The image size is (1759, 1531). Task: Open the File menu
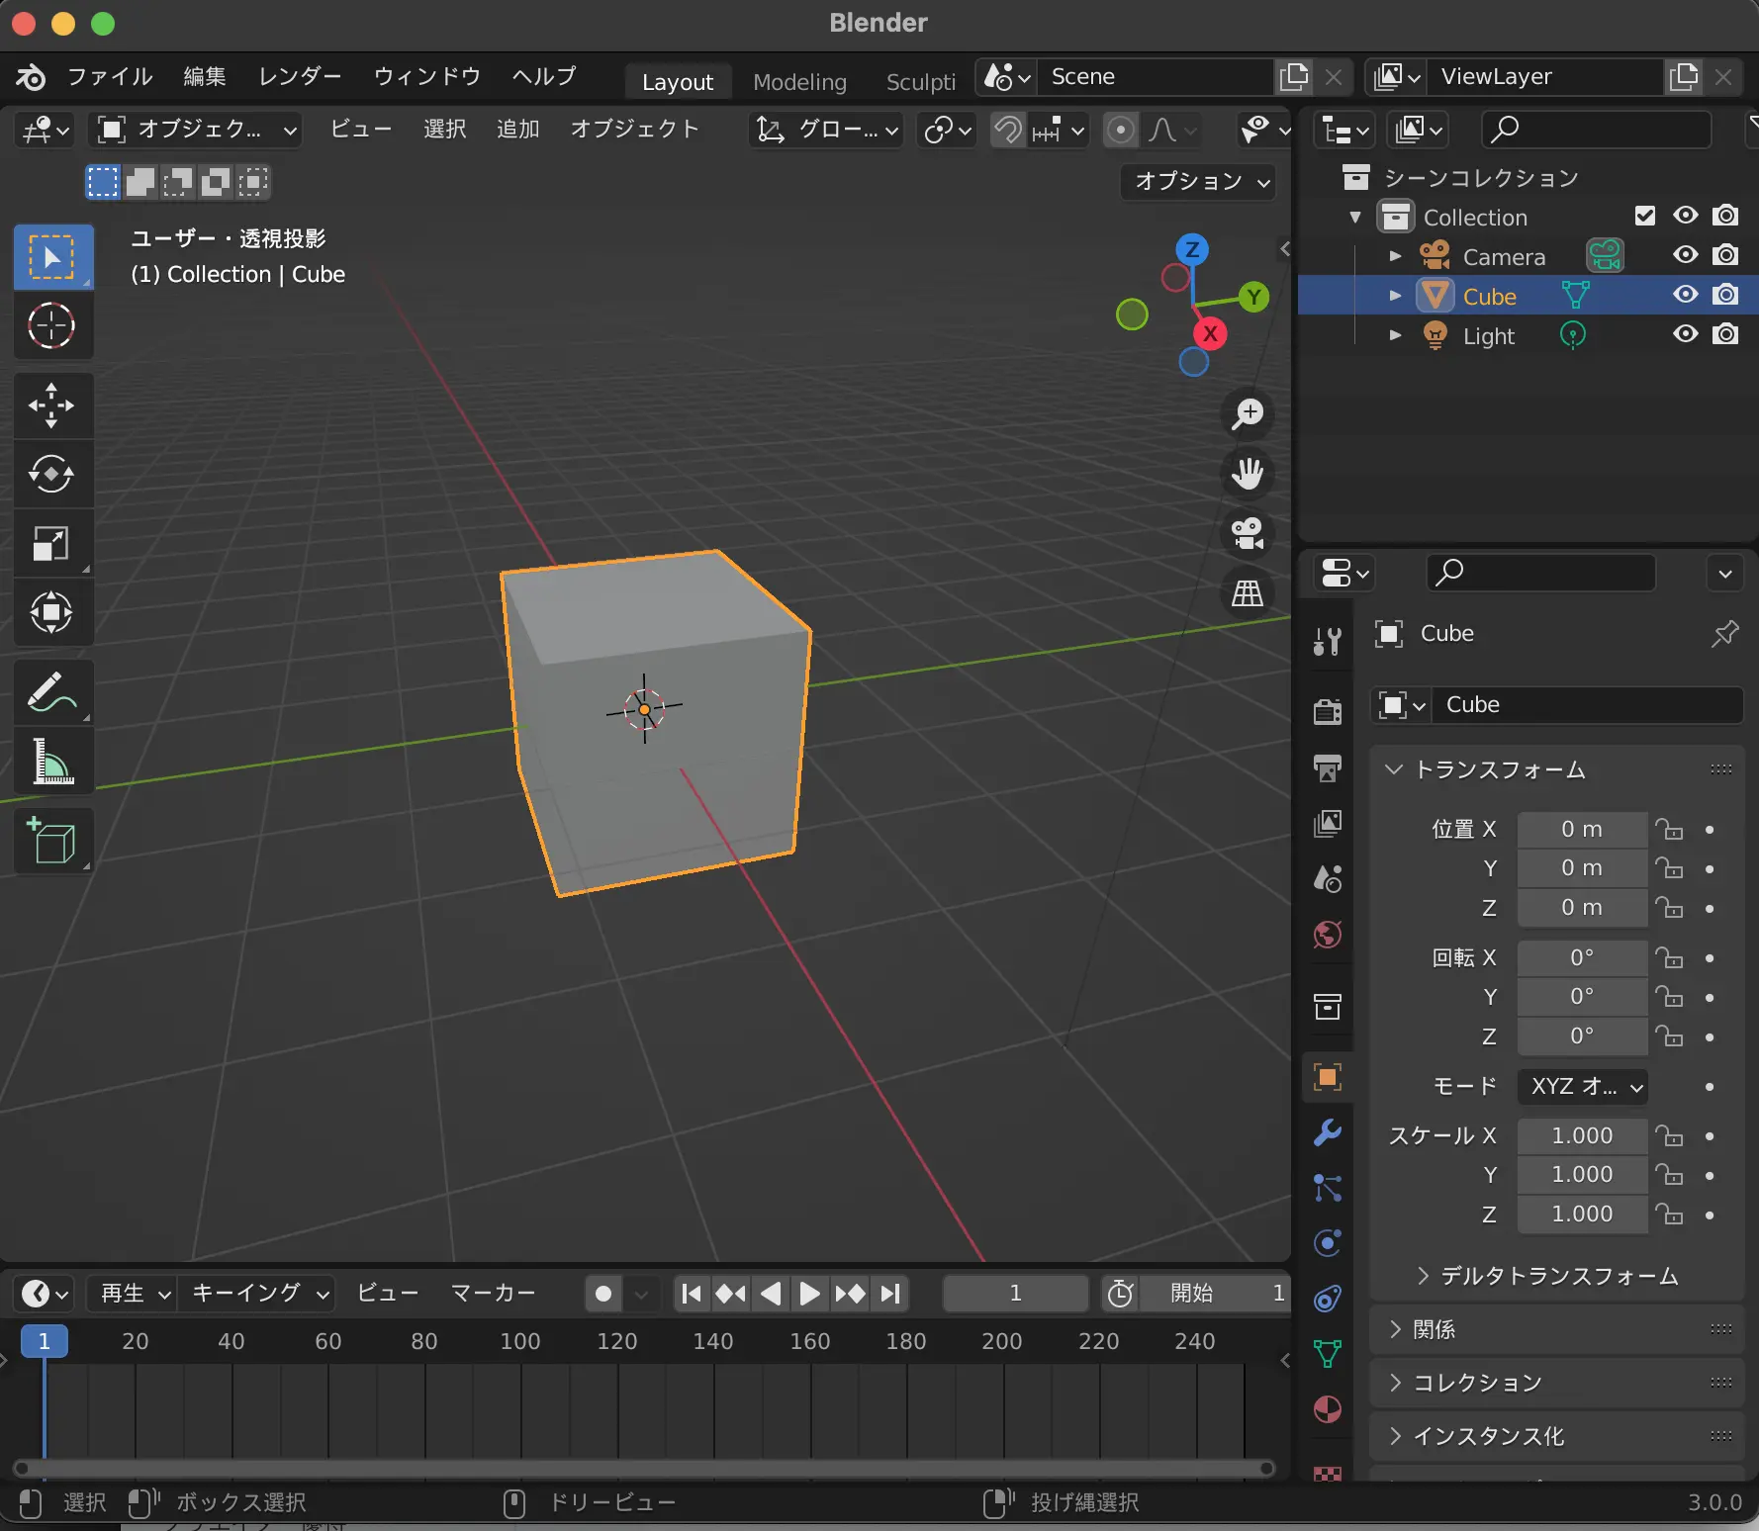pyautogui.click(x=110, y=76)
